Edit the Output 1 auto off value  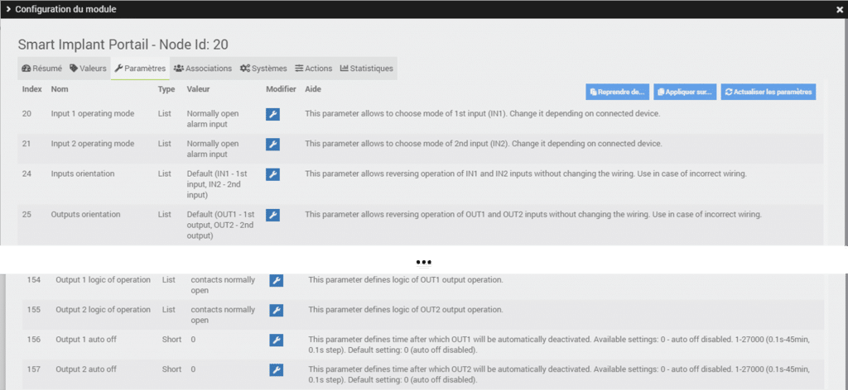[277, 340]
